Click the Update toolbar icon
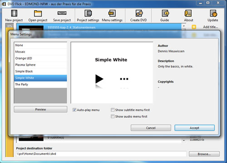 pyautogui.click(x=213, y=13)
